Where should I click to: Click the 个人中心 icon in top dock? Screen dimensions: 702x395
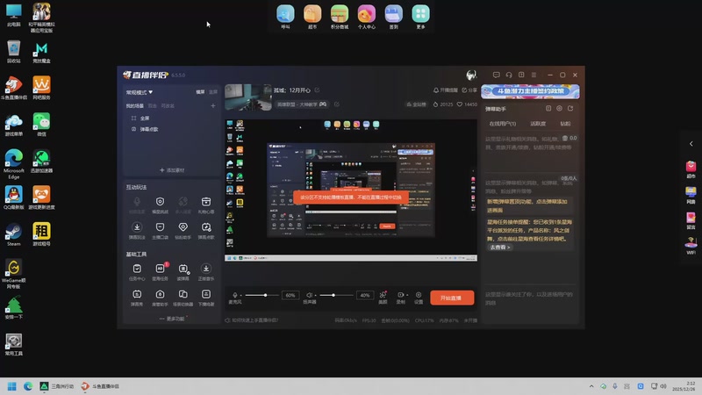(366, 17)
